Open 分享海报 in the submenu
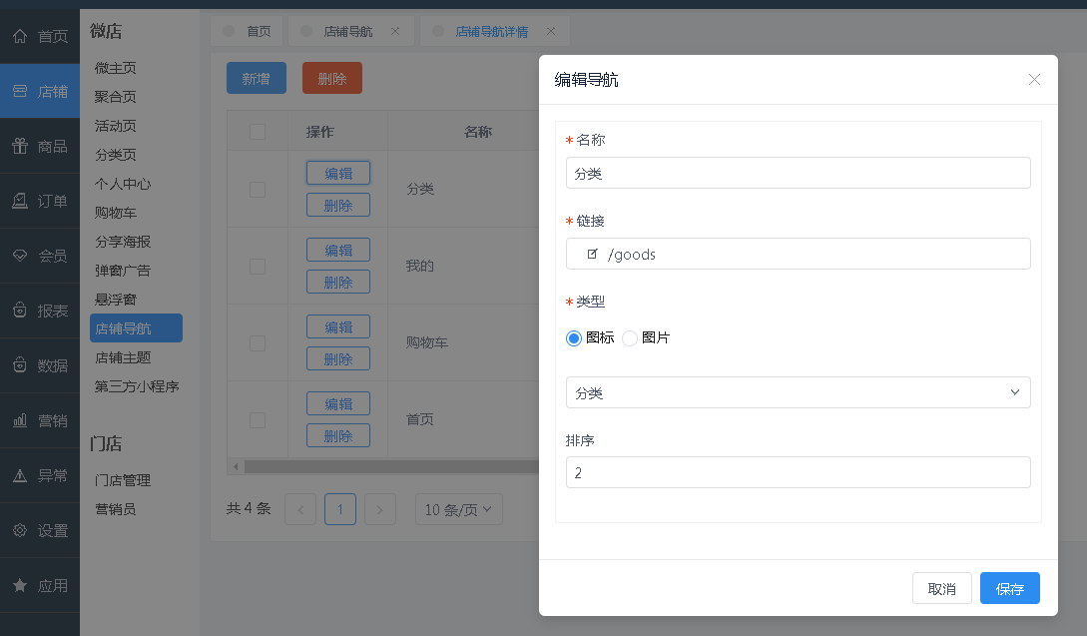Image resolution: width=1087 pixels, height=636 pixels. pos(123,242)
